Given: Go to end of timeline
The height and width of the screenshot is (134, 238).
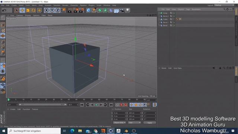Looking at the screenshot, I should [111, 105].
